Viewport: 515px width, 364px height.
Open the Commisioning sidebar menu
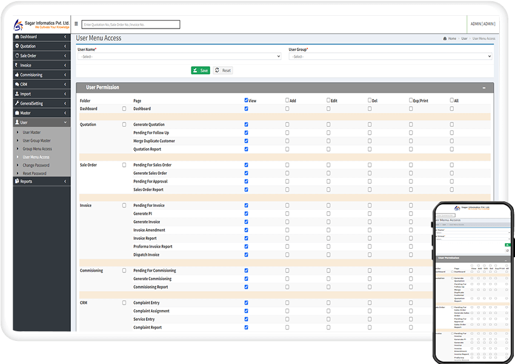click(42, 75)
